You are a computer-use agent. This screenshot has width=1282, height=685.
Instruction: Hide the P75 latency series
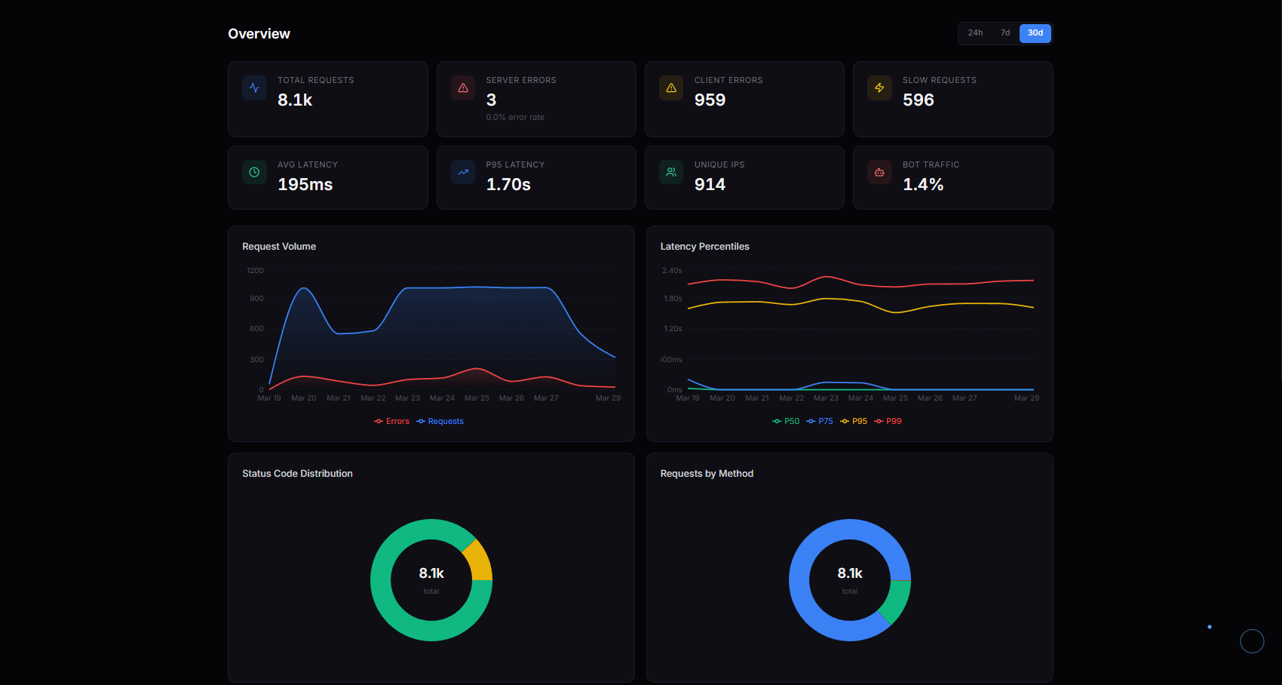pyautogui.click(x=820, y=422)
